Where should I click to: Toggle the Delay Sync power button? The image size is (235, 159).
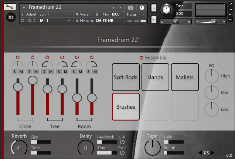tap(122, 153)
